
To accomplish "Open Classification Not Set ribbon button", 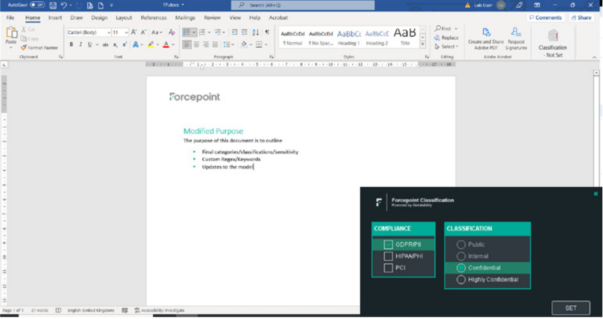I will click(x=552, y=43).
